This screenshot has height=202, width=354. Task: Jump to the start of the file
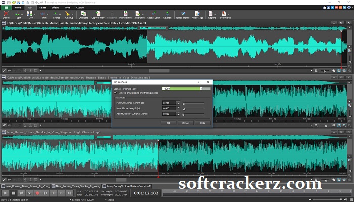click(x=46, y=193)
